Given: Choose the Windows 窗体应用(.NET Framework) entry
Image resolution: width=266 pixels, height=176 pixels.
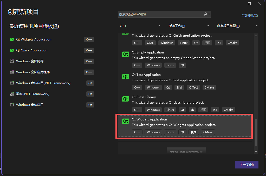Looking at the screenshot, I should click(x=44, y=83).
